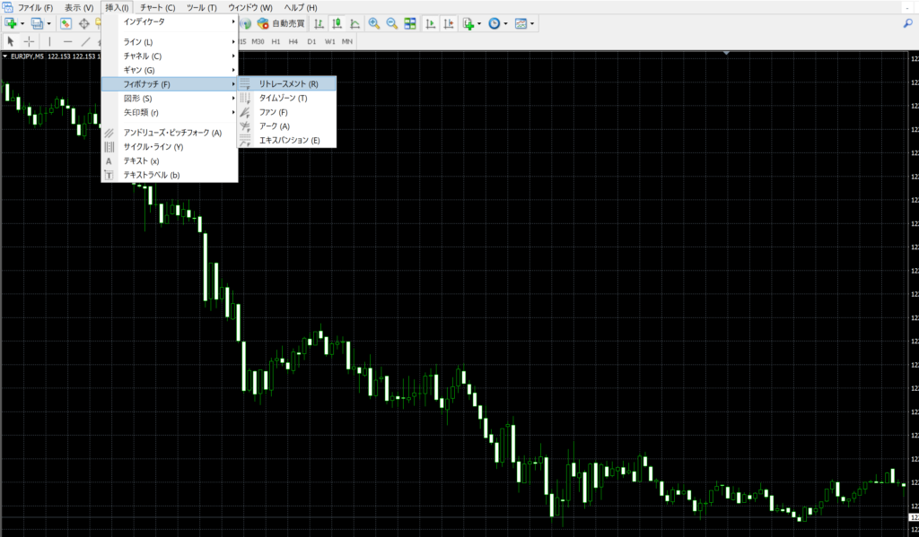
Task: Expand the 図形 (S) submenu
Action: 170,99
